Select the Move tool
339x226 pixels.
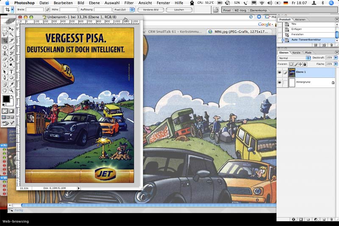tap(11, 29)
